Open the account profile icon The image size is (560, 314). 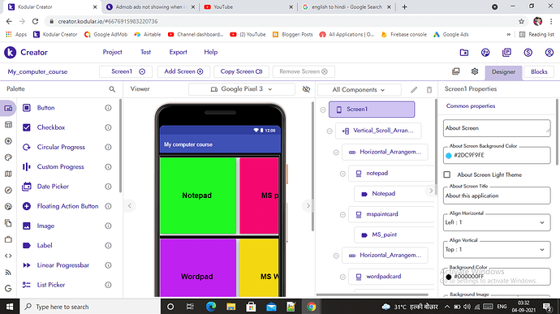(549, 53)
